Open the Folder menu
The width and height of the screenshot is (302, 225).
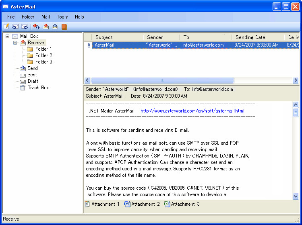point(28,17)
